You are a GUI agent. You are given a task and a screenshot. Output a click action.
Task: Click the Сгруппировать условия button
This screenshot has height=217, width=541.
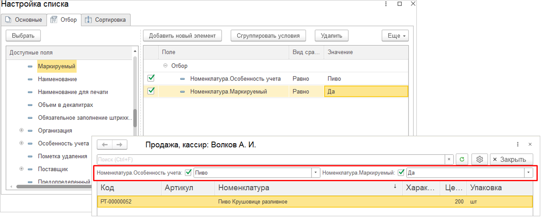(x=268, y=36)
